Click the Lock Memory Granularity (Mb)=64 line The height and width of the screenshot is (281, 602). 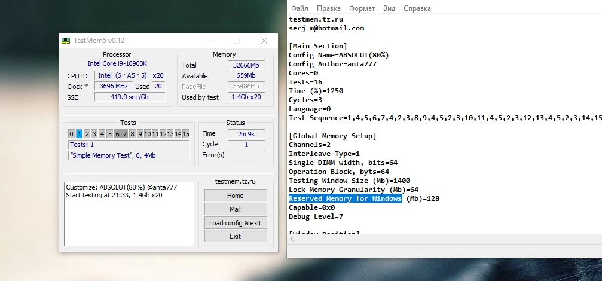(x=353, y=190)
